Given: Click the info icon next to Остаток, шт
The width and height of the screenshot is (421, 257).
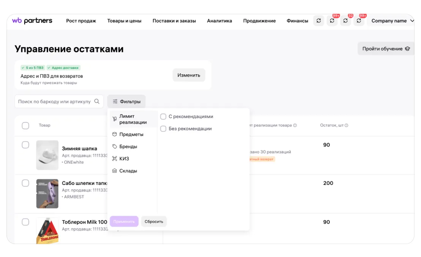Looking at the screenshot, I should pyautogui.click(x=346, y=125).
